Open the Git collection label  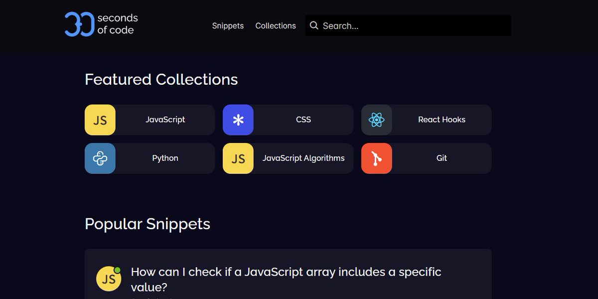click(442, 158)
